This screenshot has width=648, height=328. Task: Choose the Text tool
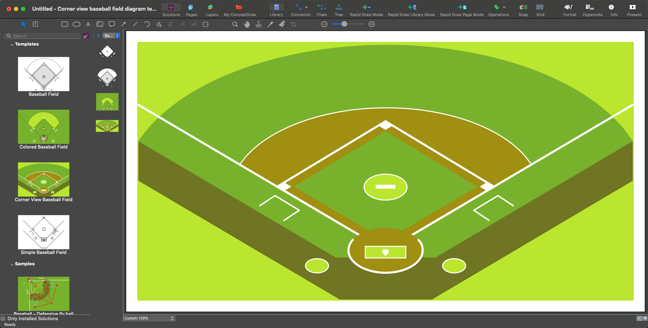(88, 24)
